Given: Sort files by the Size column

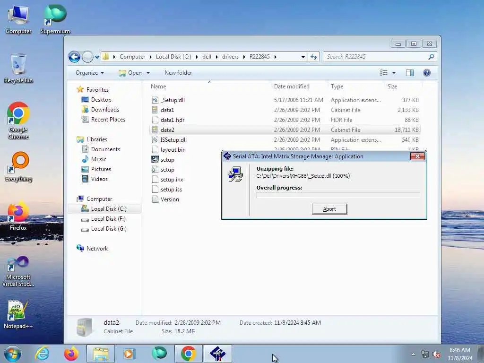Looking at the screenshot, I should point(404,86).
